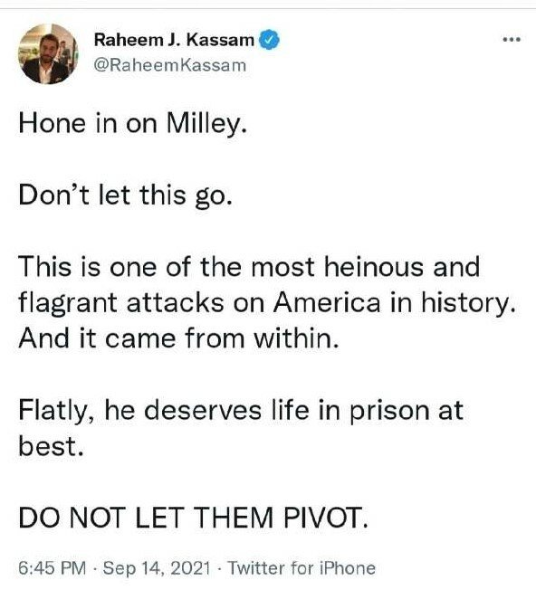Click the Sep 14, 2021 date
The width and height of the screenshot is (536, 590).
157,567
